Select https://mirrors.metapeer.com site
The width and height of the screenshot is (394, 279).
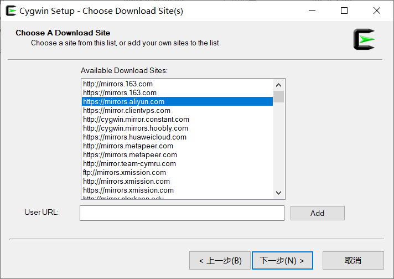tap(177, 155)
